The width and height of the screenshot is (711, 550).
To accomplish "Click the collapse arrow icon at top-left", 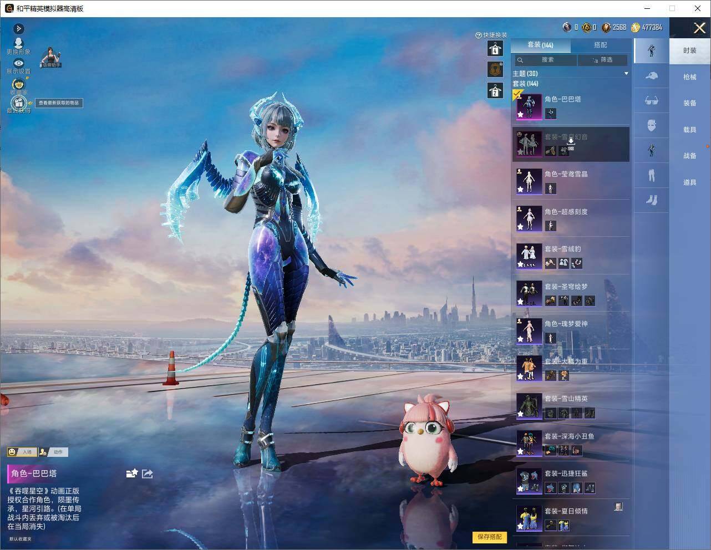I will click(x=18, y=28).
